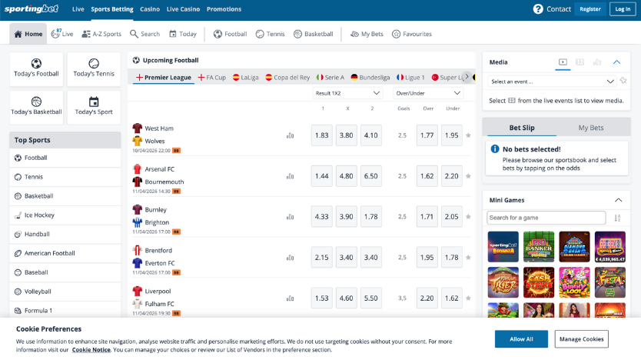Switch the Media panel to video view
The width and height of the screenshot is (641, 360).
(x=563, y=62)
